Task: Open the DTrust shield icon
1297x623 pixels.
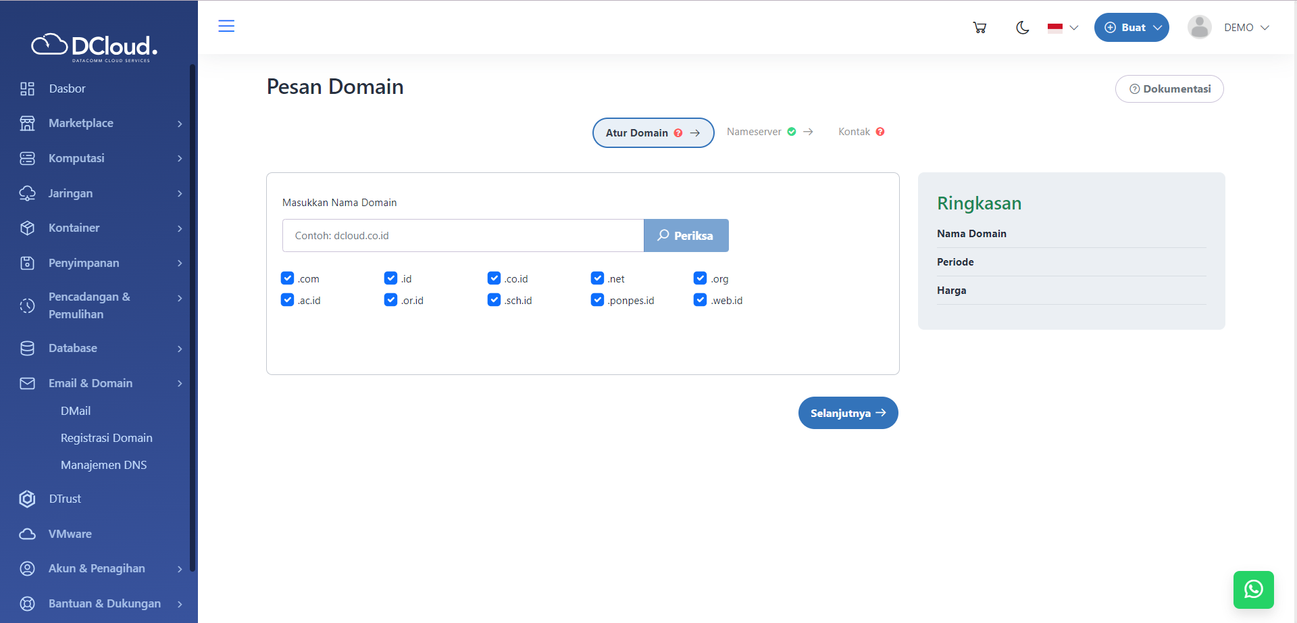Action: [27, 499]
